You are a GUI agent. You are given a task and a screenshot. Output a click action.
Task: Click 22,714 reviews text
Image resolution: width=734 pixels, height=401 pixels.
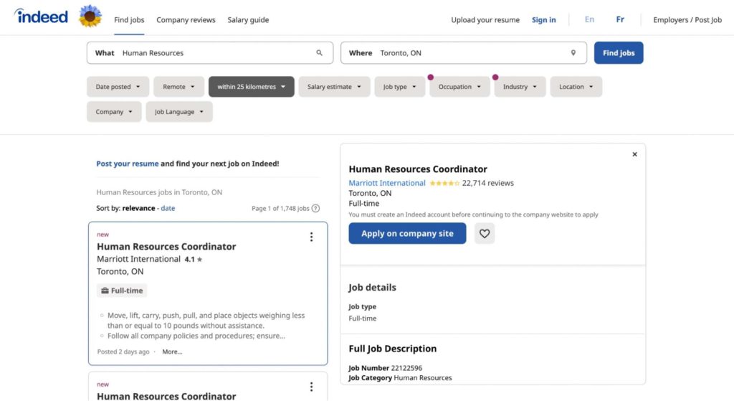(487, 183)
